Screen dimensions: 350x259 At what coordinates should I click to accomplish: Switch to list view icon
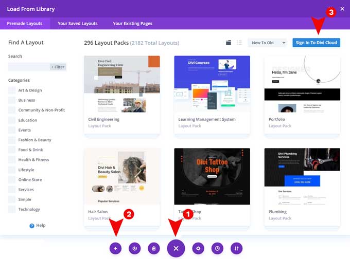[239, 43]
